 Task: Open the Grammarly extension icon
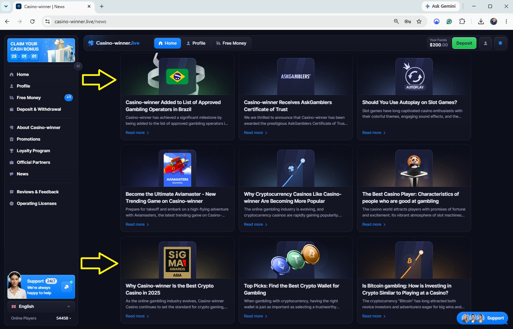(x=449, y=21)
